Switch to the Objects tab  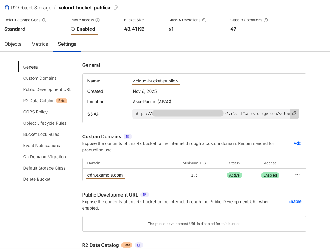click(13, 44)
